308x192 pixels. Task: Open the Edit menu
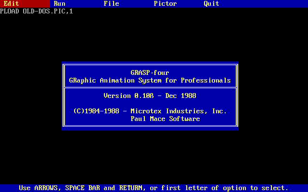(12, 4)
